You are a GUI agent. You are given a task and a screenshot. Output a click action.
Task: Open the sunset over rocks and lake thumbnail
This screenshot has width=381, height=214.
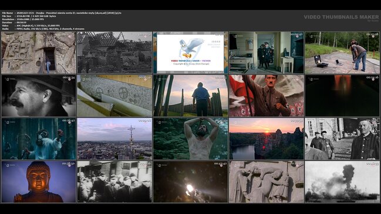267,139
